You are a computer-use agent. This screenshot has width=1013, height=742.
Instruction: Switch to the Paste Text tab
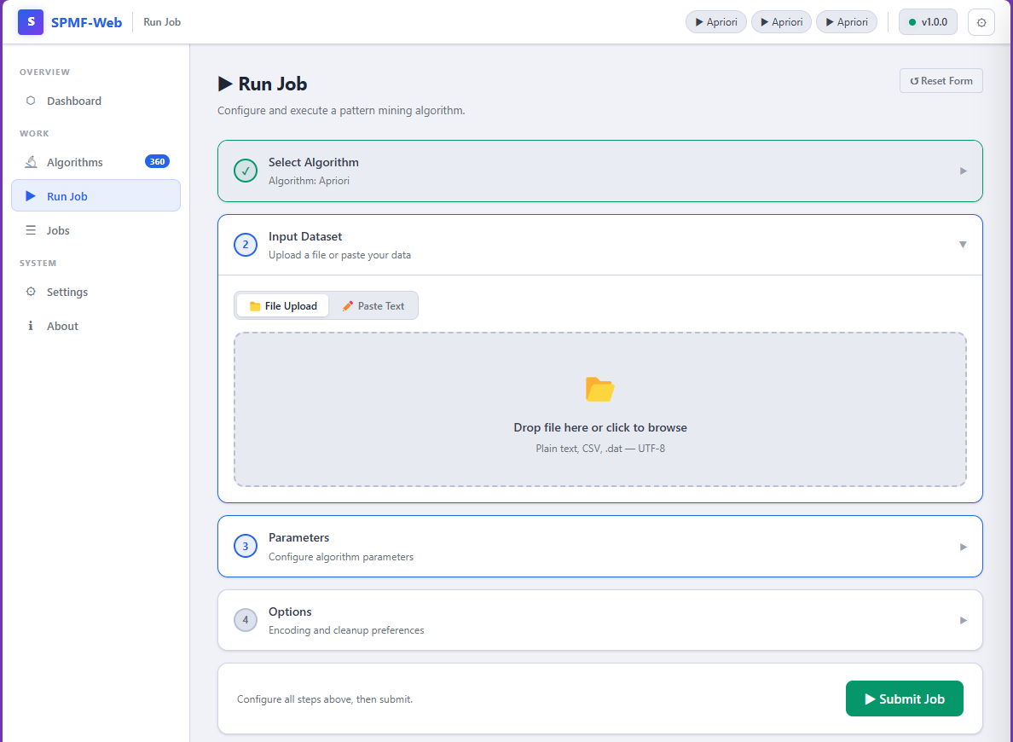(x=373, y=306)
